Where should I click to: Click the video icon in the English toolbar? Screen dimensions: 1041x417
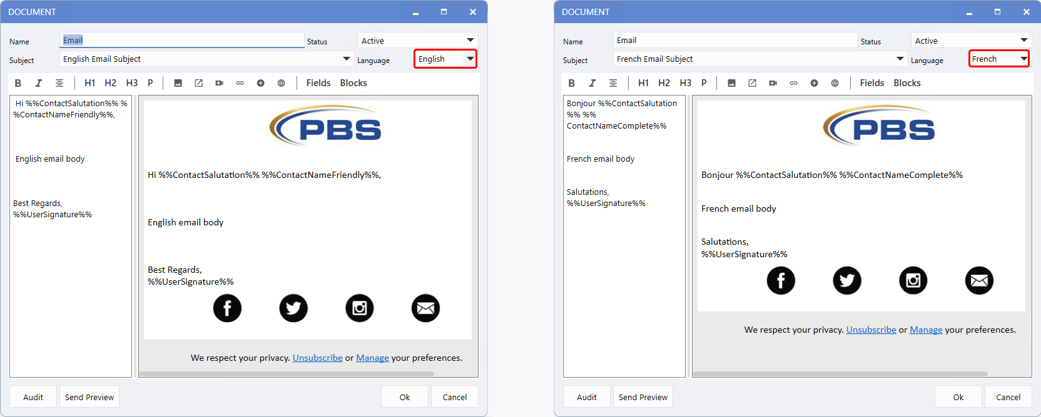[x=220, y=83]
